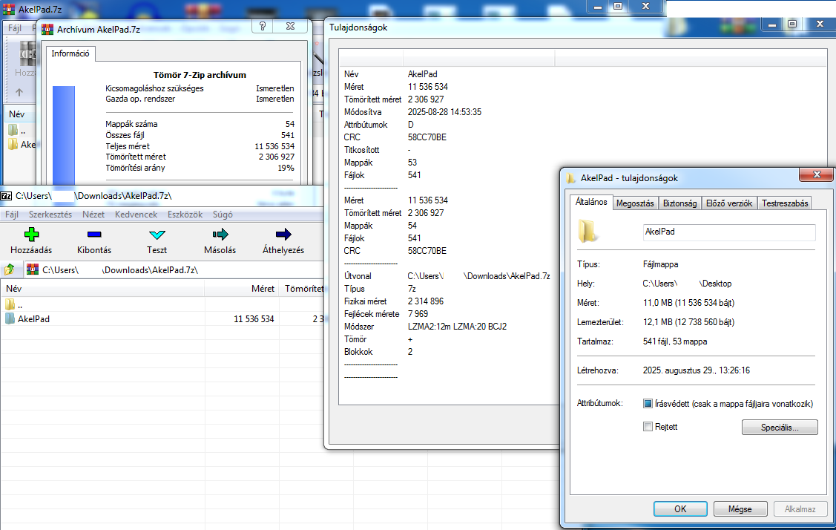This screenshot has height=530, width=836.
Task: Click the Útvonal path value in Tulajdonságok
Action: coord(478,276)
